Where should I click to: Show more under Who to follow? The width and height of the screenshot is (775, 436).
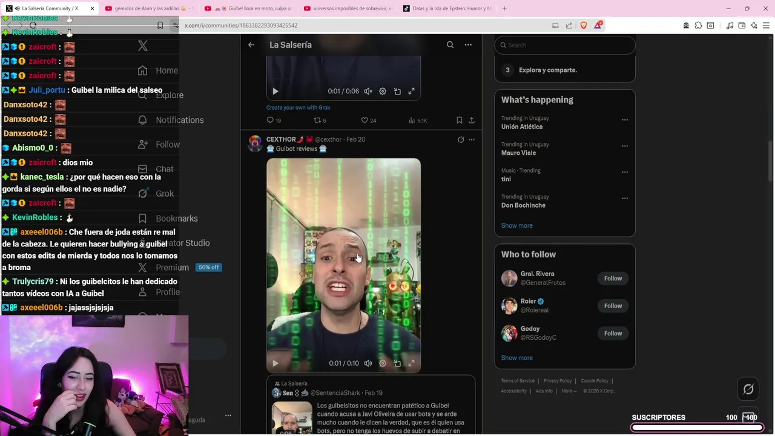(x=517, y=358)
